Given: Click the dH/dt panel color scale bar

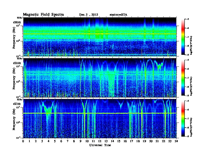Looking at the screenshot, I should click(183, 37).
